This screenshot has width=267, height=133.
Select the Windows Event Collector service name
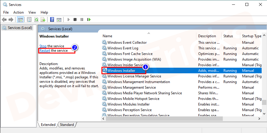coord(127,42)
